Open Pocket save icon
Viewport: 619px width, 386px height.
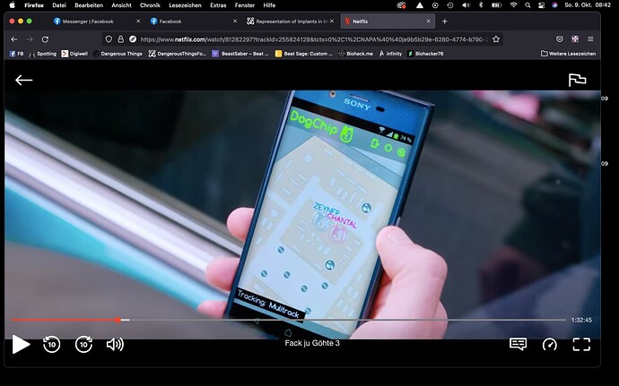pyautogui.click(x=560, y=39)
